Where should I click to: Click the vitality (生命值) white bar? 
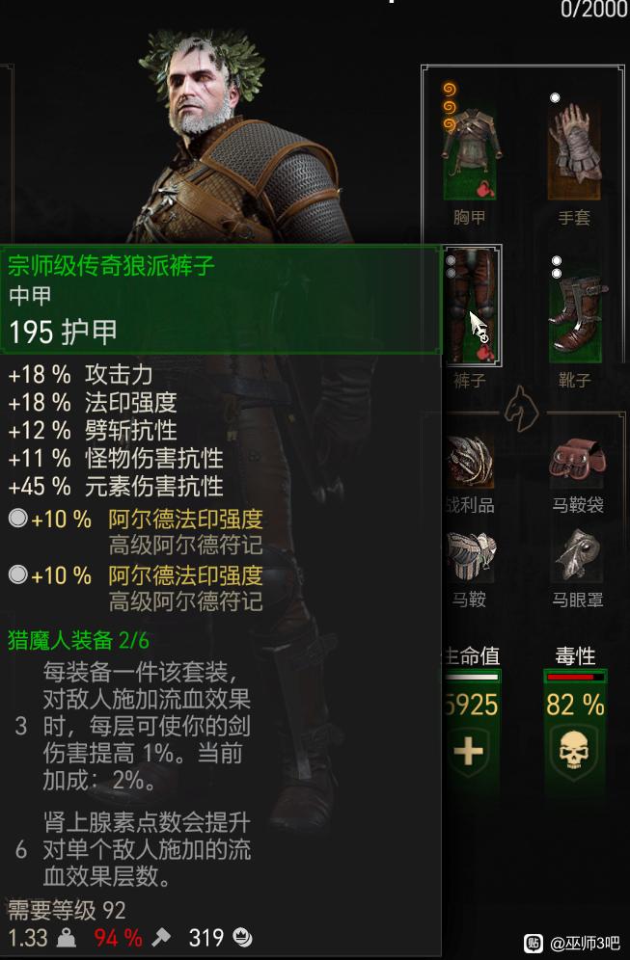[x=471, y=677]
